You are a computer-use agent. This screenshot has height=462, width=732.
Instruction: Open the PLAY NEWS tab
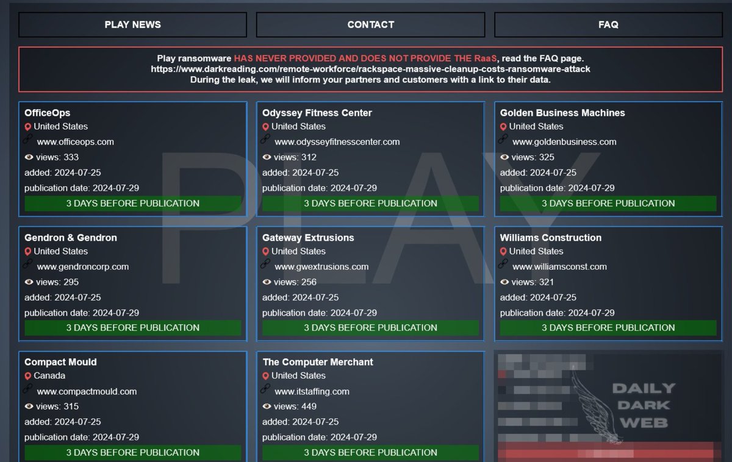pyautogui.click(x=132, y=25)
